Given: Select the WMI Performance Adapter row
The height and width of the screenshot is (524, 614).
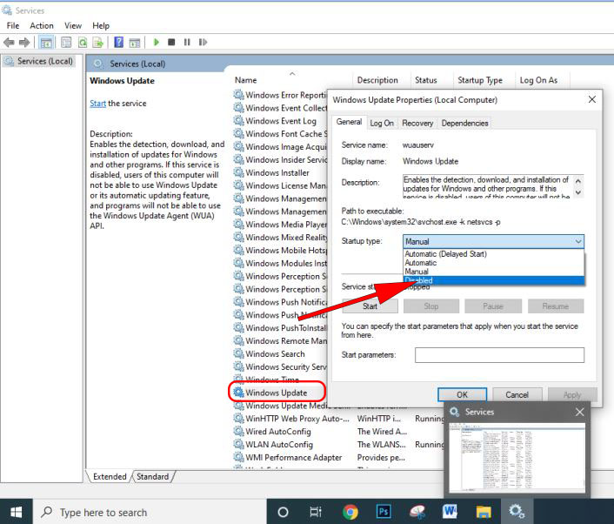Looking at the screenshot, I should pyautogui.click(x=293, y=457).
